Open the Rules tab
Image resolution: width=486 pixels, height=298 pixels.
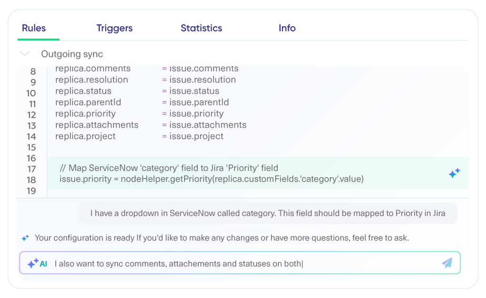point(34,28)
